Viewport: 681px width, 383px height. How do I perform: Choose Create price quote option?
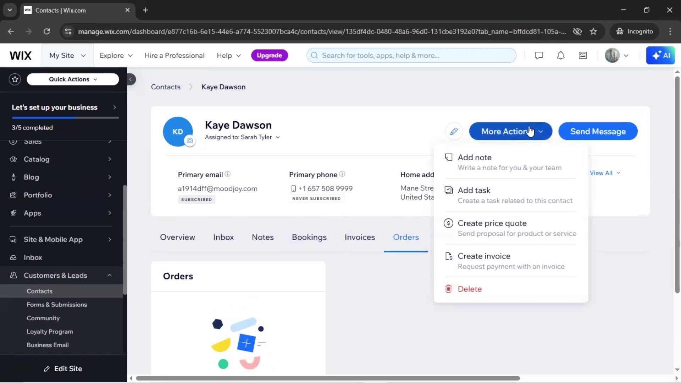click(511, 228)
